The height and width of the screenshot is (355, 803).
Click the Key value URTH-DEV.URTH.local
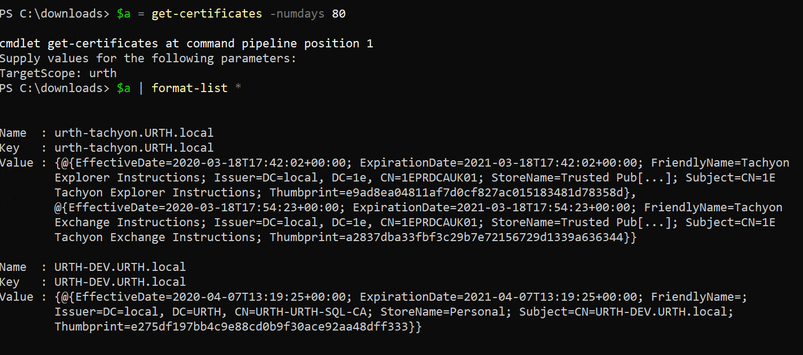120,282
